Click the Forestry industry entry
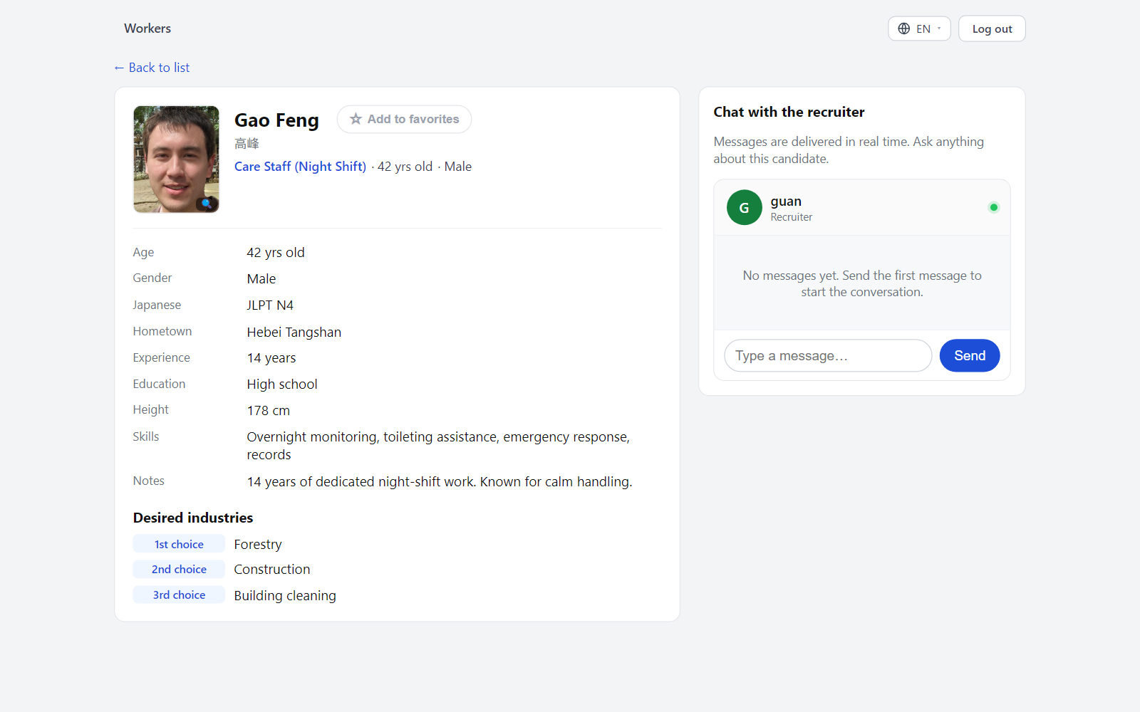 click(258, 545)
